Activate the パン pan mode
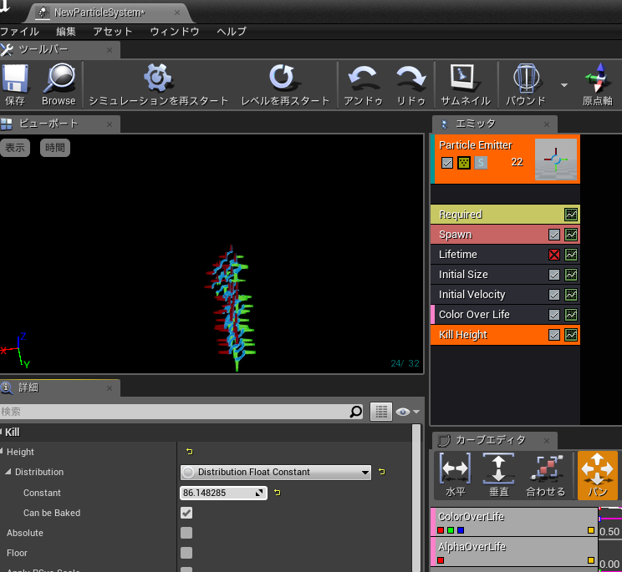 point(598,475)
